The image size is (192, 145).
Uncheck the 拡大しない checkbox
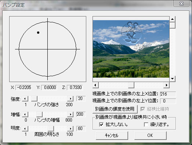(x=101, y=124)
